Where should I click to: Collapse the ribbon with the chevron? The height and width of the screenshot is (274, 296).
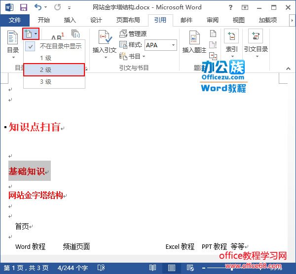click(x=288, y=68)
